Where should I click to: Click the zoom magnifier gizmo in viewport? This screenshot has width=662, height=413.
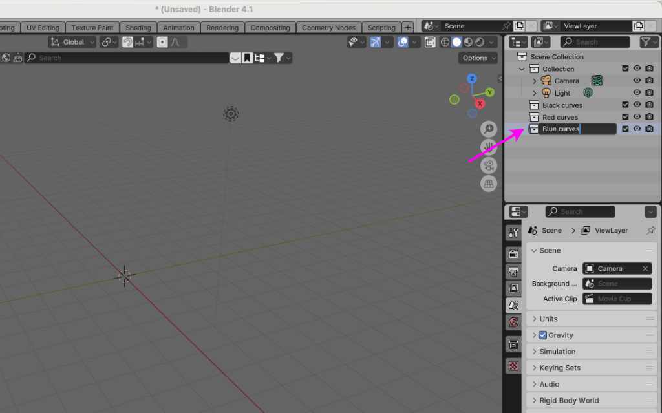pyautogui.click(x=489, y=130)
